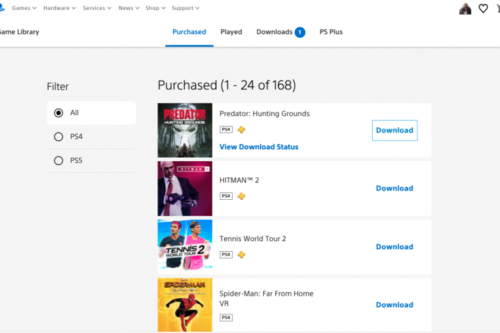Open Spider-Man: Far From Home VR thumbnail
The height and width of the screenshot is (333, 500).
[x=185, y=305]
